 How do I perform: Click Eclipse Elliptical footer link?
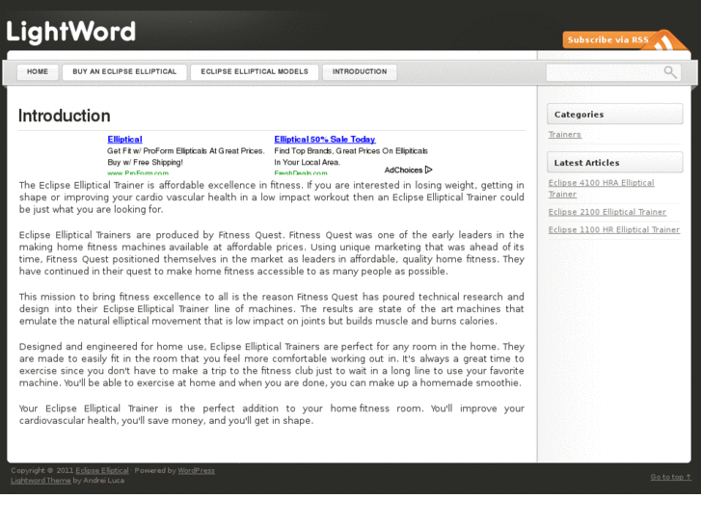point(102,470)
